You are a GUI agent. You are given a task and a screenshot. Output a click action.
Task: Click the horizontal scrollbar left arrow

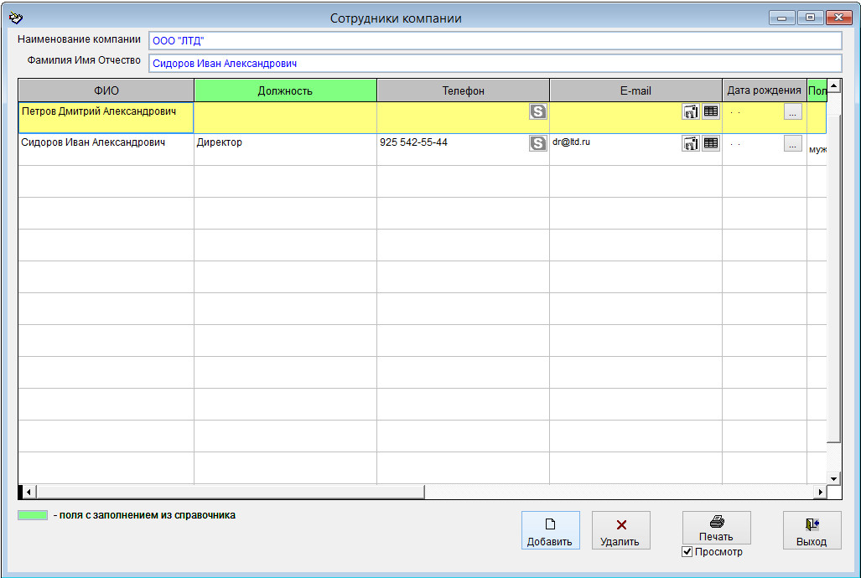pyautogui.click(x=29, y=492)
